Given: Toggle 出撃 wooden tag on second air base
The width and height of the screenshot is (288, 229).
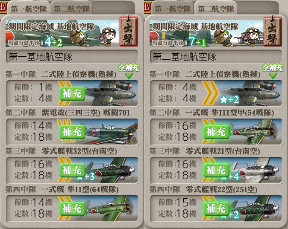Looking at the screenshot, I should tap(273, 31).
